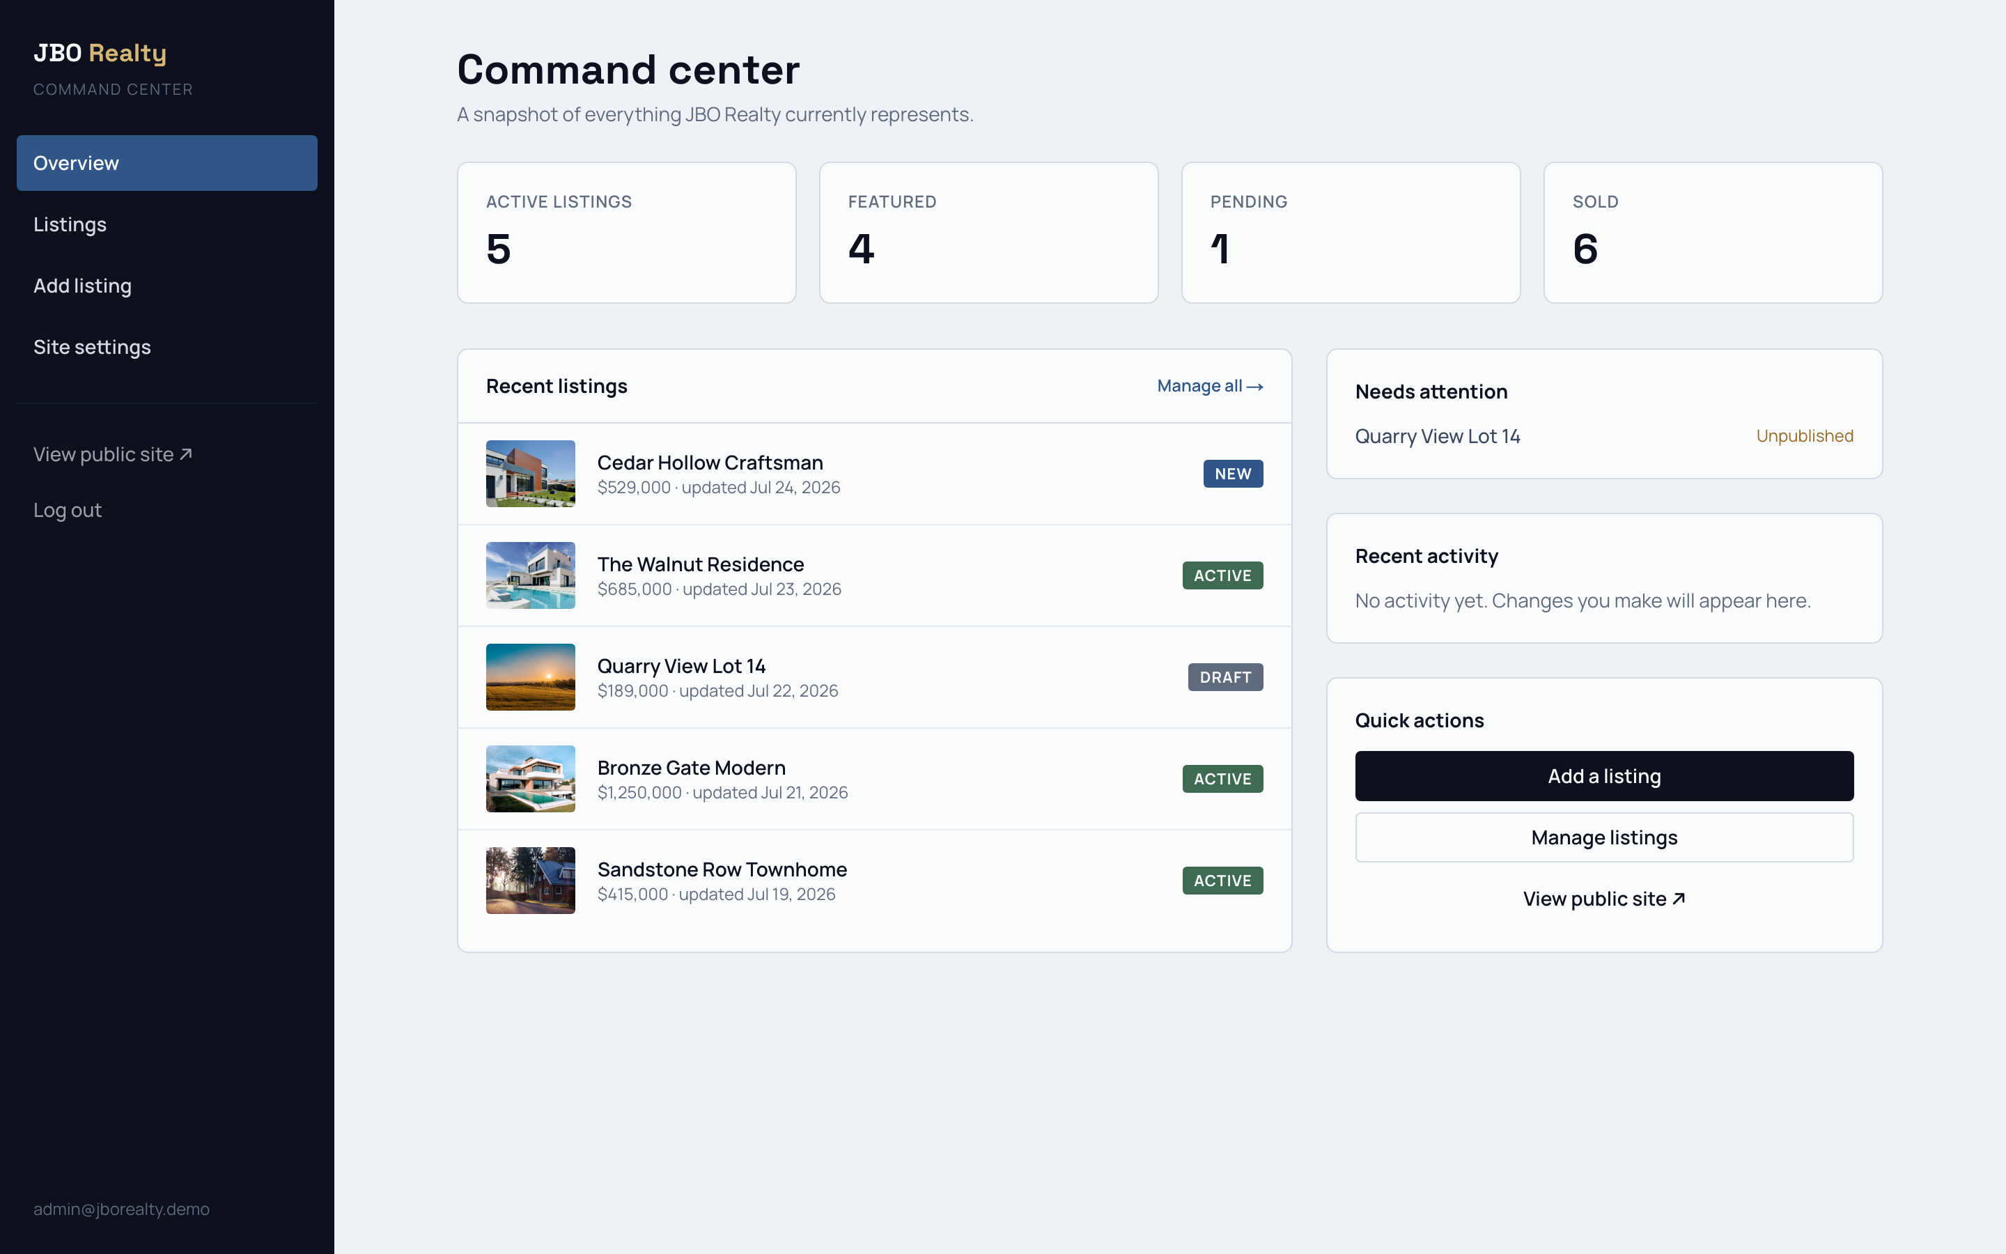Click the Sold stat card

click(1713, 232)
